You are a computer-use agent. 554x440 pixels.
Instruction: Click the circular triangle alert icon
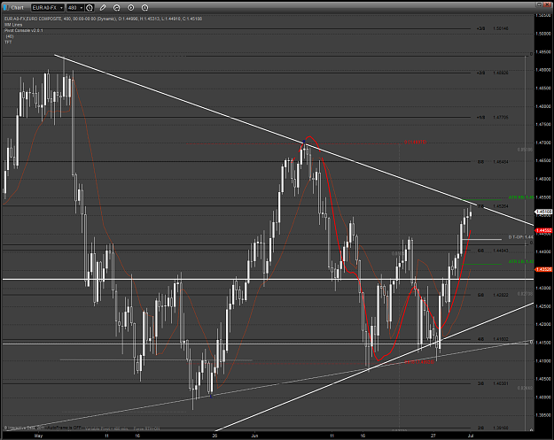click(144, 8)
